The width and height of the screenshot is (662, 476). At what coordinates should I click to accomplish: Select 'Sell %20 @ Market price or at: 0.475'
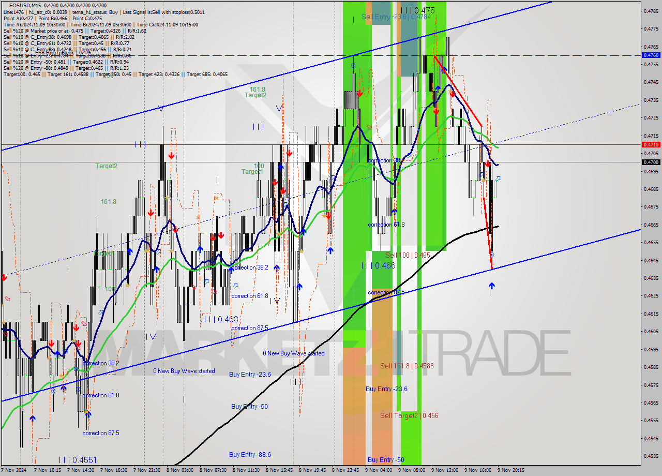[74, 31]
